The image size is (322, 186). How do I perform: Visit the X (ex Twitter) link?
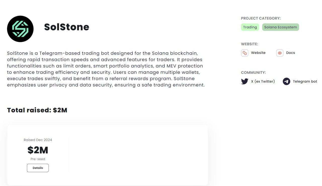263,81
